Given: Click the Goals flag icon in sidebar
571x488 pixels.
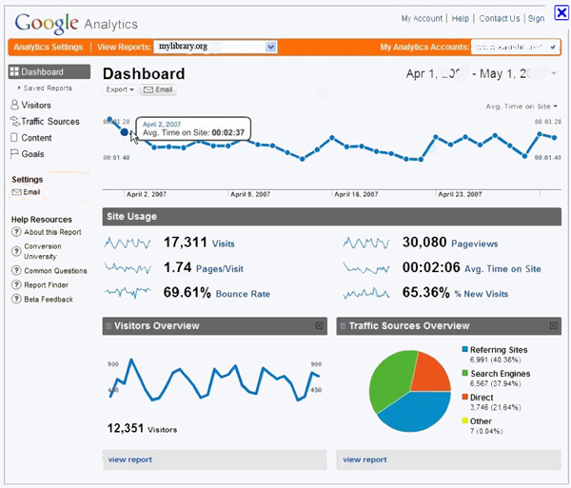Looking at the screenshot, I should (x=15, y=154).
